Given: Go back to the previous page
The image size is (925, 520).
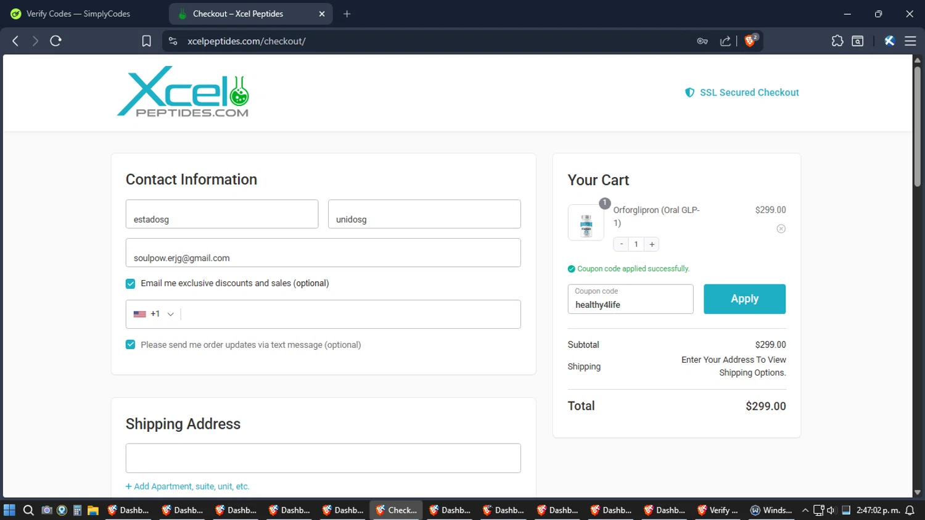Looking at the screenshot, I should [15, 41].
